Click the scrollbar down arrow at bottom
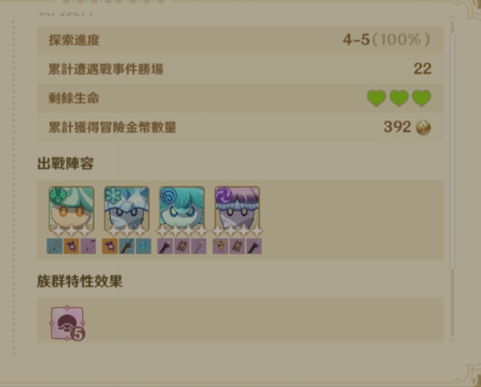 click(452, 339)
